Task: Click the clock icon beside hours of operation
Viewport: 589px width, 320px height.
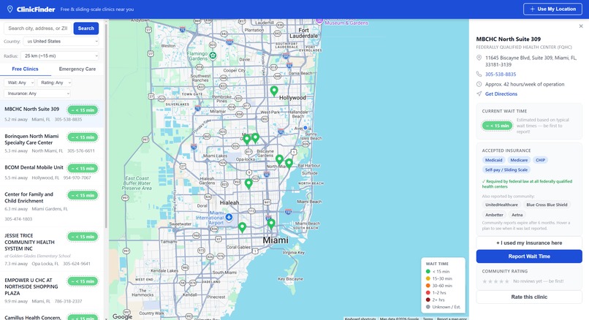Action: click(x=479, y=84)
